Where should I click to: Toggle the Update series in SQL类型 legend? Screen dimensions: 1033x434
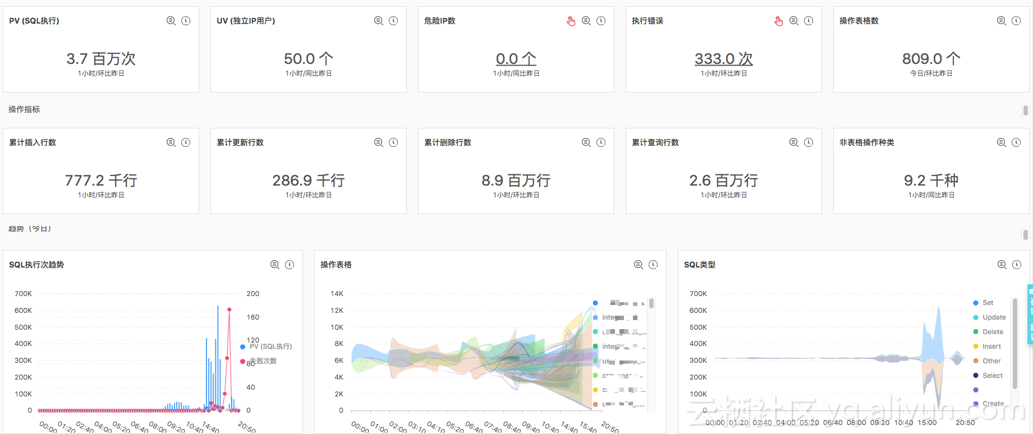989,317
